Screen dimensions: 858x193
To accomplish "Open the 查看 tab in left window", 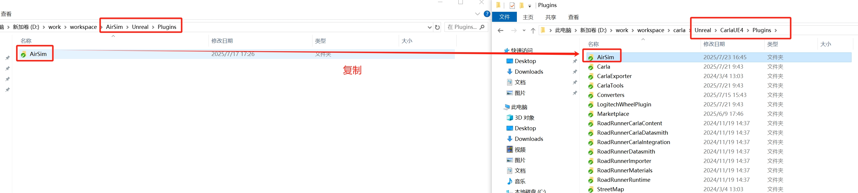I will [6, 14].
